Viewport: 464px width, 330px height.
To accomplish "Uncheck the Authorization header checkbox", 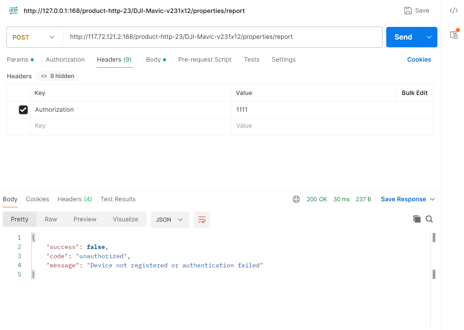I will click(x=23, y=110).
